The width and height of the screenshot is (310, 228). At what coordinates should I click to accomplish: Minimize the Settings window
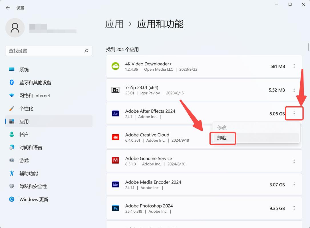277,4
